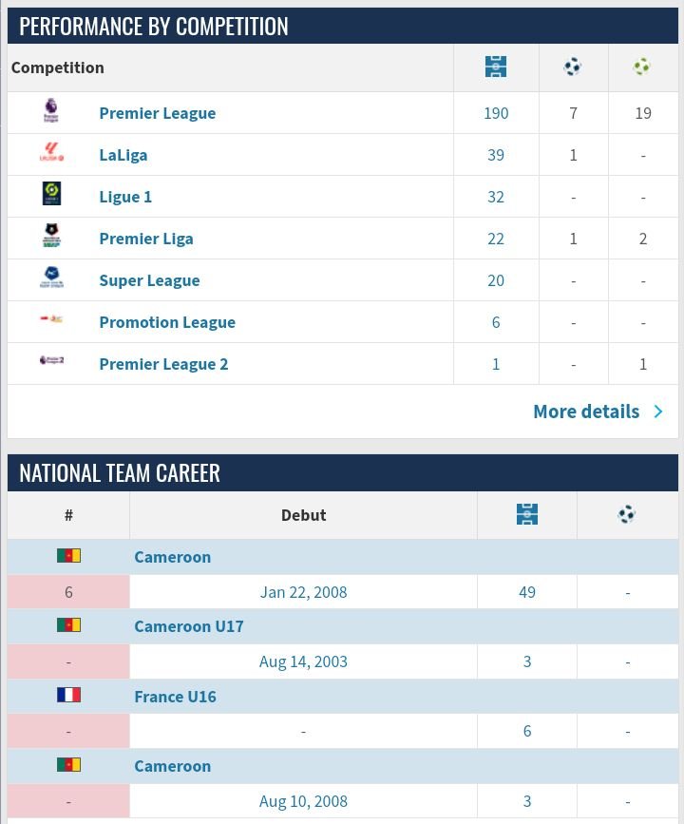The image size is (684, 824).
Task: Click the goals ball icon in competition header
Action: pos(573,67)
